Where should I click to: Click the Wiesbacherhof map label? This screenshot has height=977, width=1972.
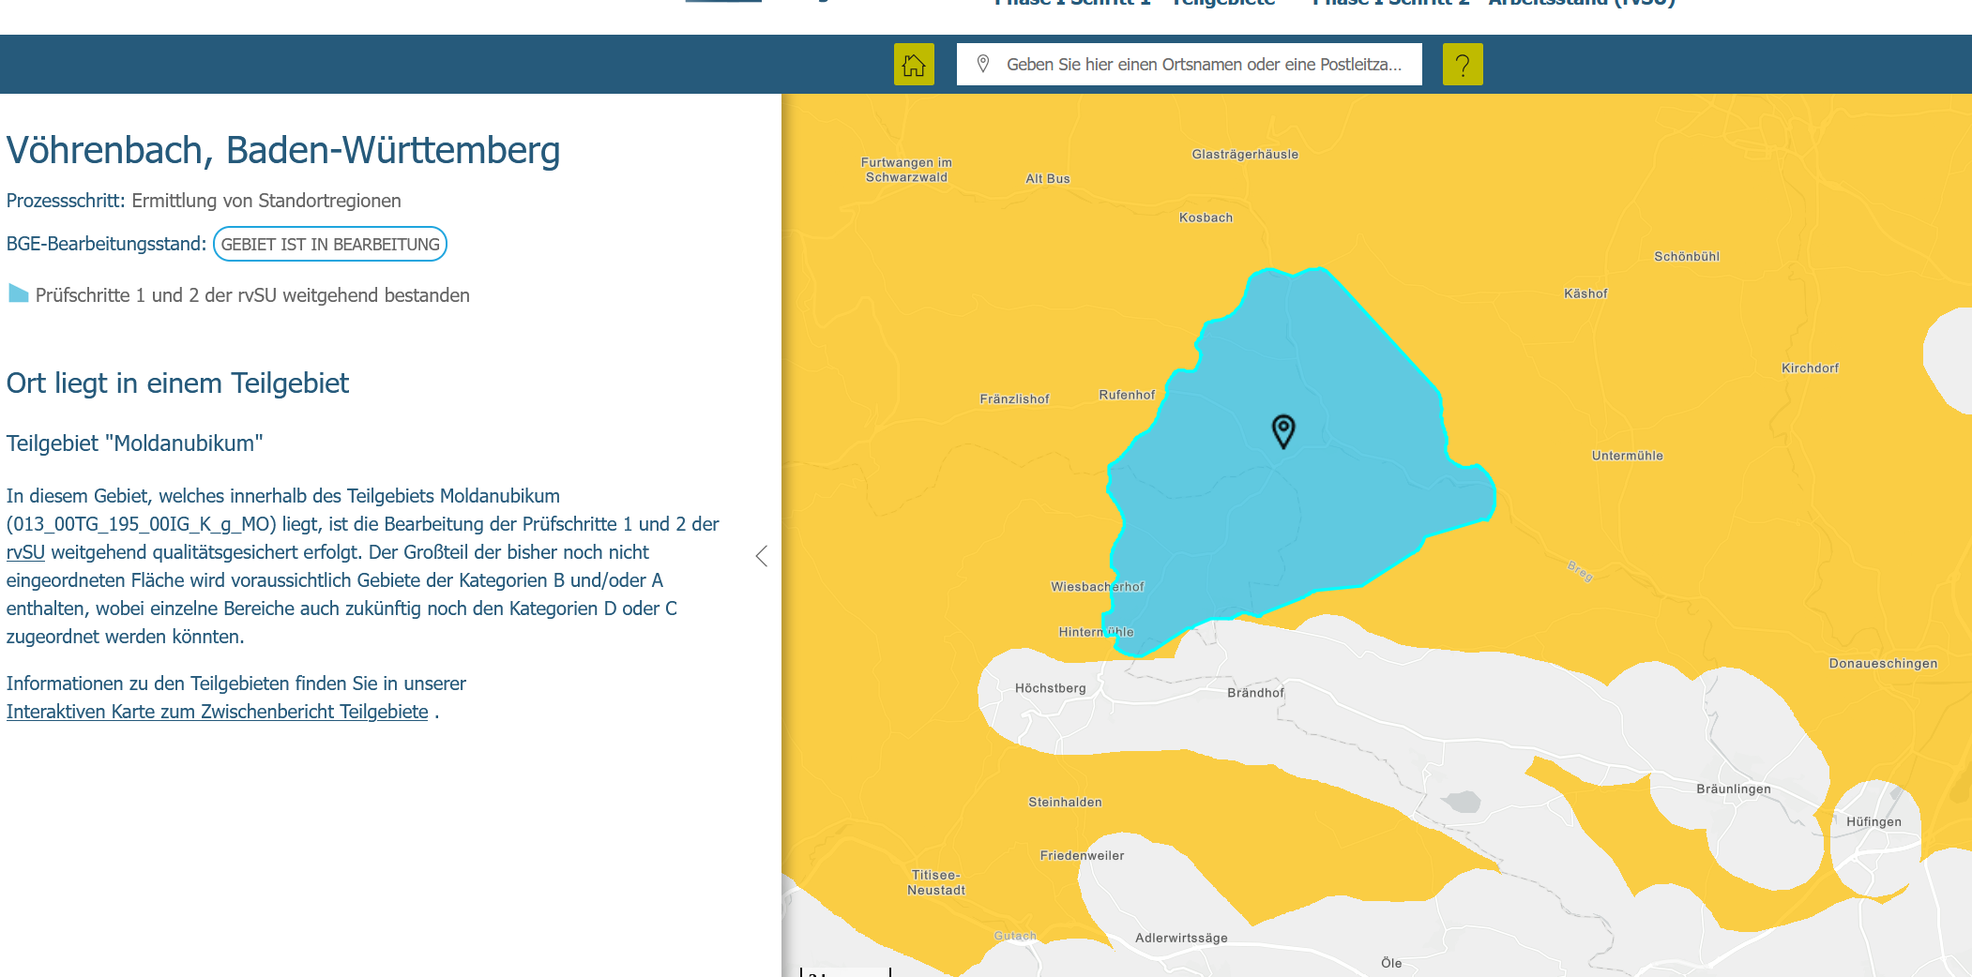click(x=1098, y=587)
